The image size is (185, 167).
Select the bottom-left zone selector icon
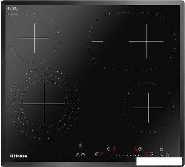97,154
